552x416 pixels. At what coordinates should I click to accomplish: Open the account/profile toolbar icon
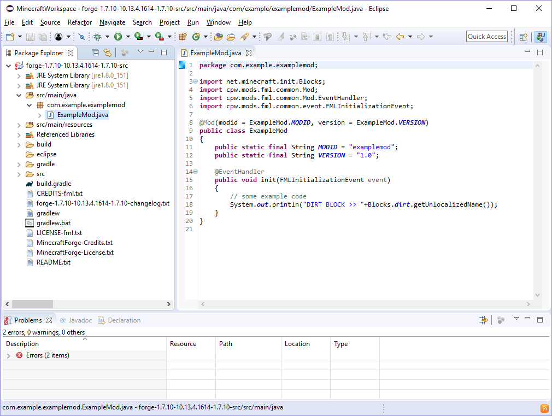click(58, 37)
